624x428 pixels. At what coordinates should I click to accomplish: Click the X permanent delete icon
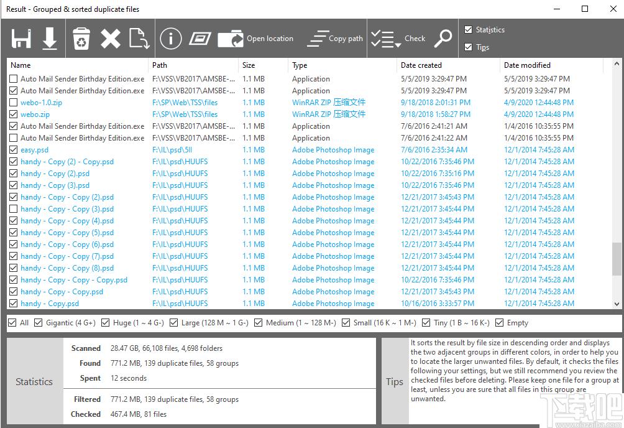point(110,39)
